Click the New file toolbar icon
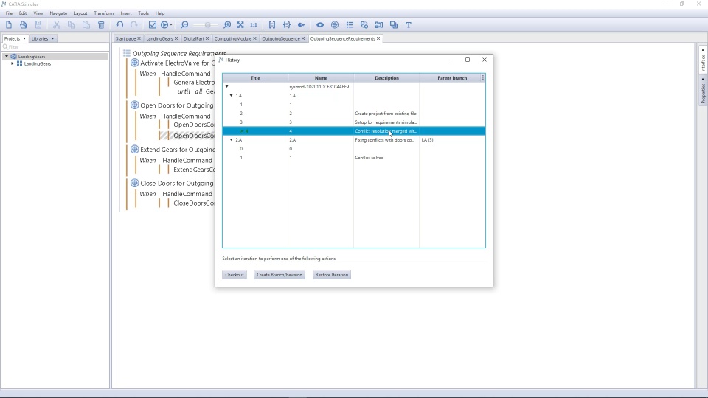708x398 pixels. (9, 25)
